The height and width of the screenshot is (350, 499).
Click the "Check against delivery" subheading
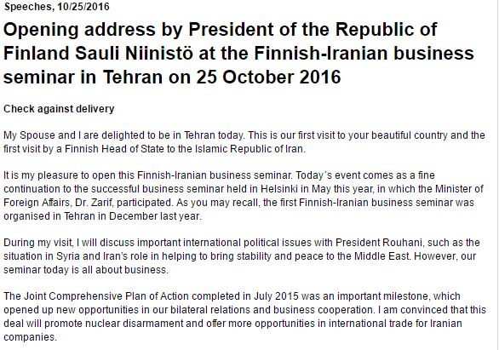pos(59,109)
